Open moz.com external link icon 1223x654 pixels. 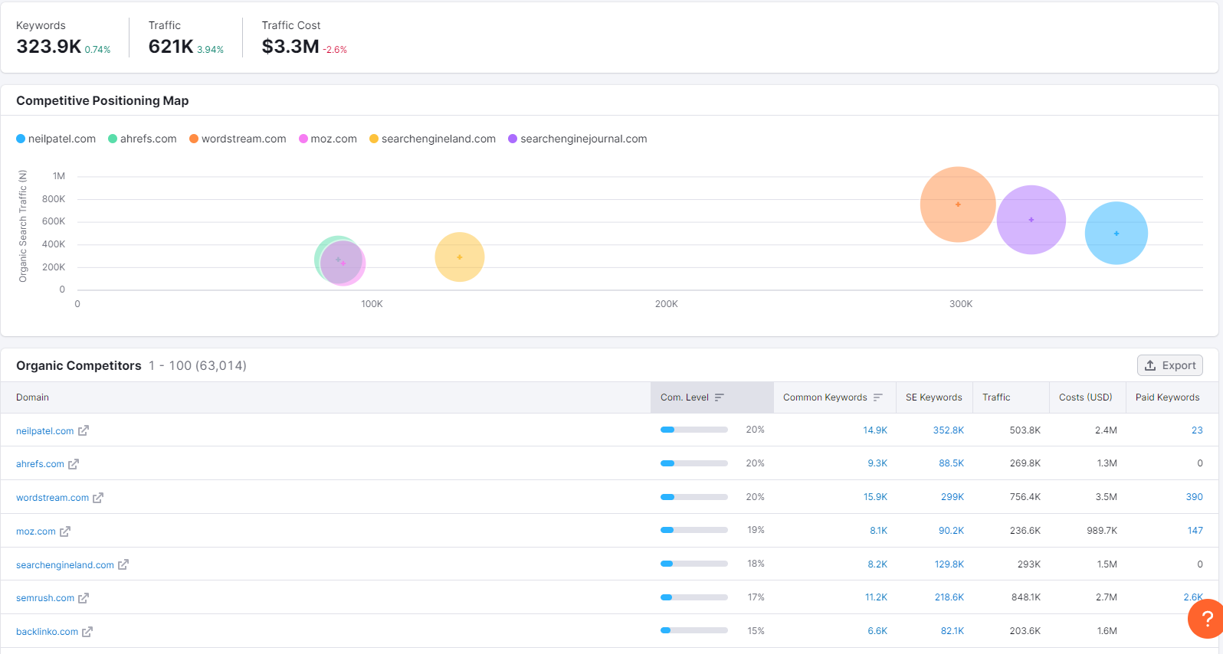click(65, 531)
